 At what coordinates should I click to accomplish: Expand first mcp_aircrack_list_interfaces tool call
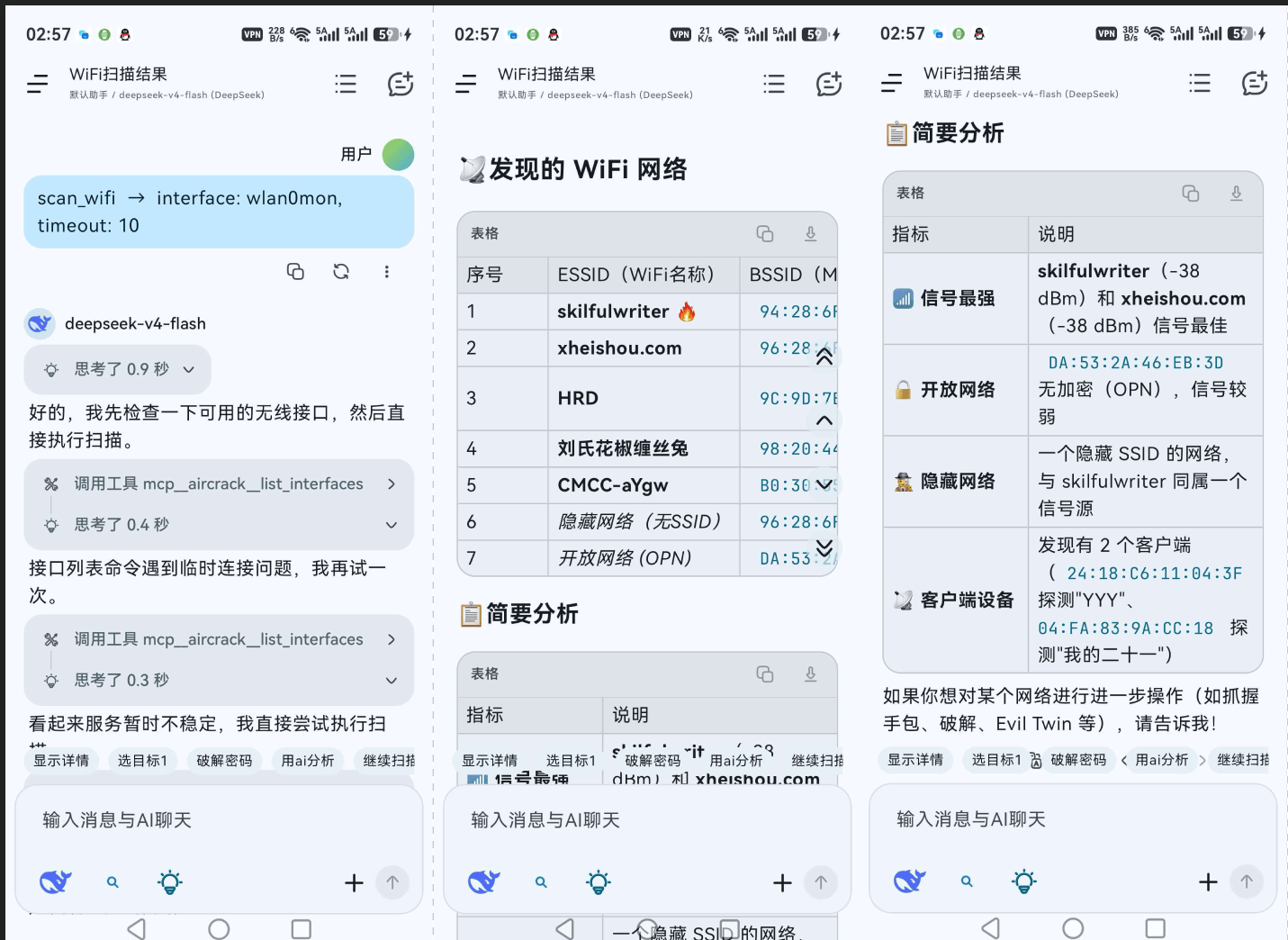click(219, 484)
